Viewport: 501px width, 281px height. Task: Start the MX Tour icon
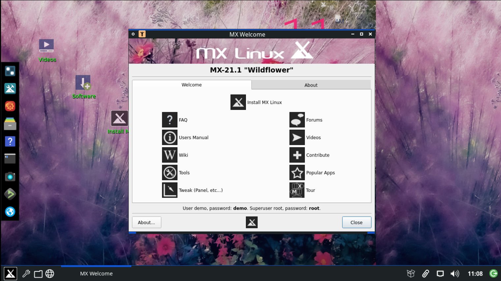tap(297, 190)
